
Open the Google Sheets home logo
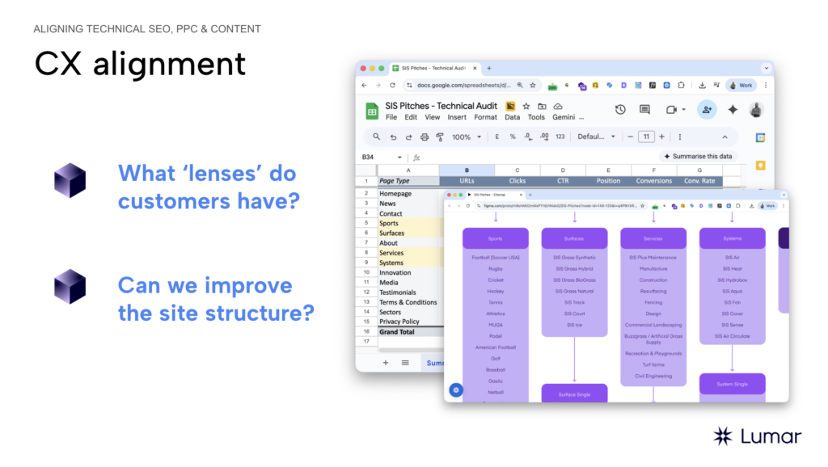click(x=372, y=111)
